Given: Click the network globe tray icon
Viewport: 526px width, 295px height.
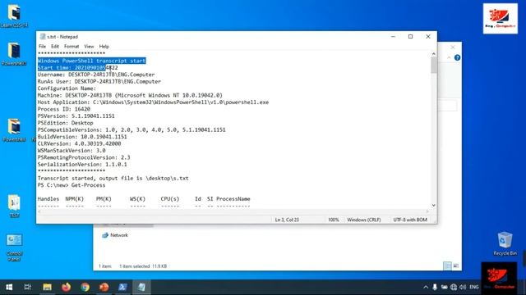Looking at the screenshot, I should click(454, 287).
